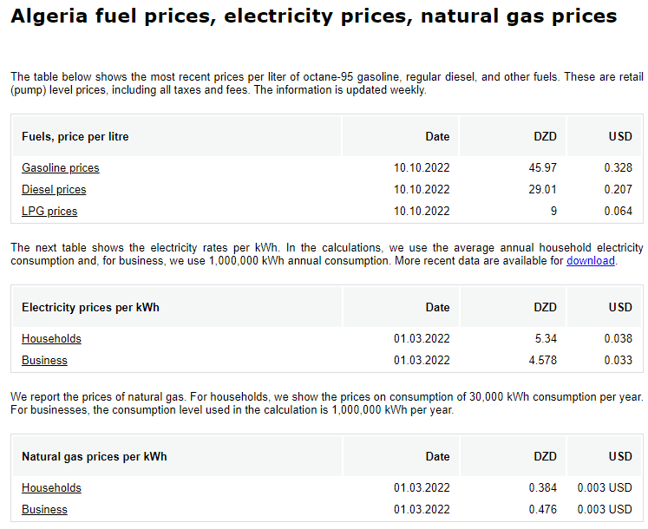The width and height of the screenshot is (648, 529).
Task: Select household electricity DZD value 5.34
Action: click(545, 339)
